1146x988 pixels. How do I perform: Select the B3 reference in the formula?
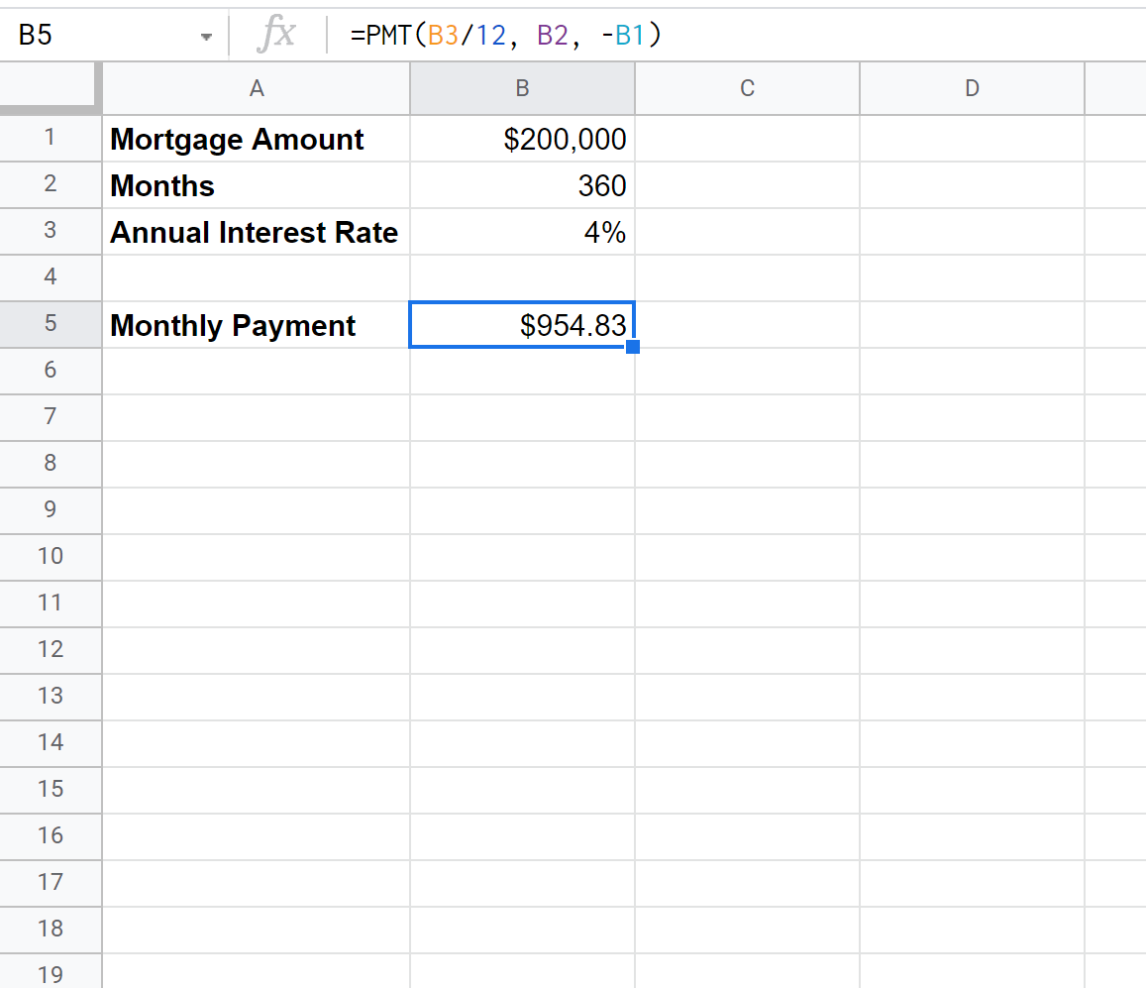click(x=442, y=34)
